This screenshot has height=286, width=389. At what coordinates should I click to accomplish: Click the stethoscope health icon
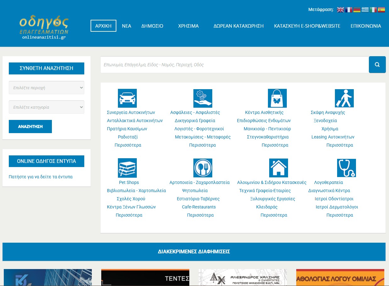346,168
